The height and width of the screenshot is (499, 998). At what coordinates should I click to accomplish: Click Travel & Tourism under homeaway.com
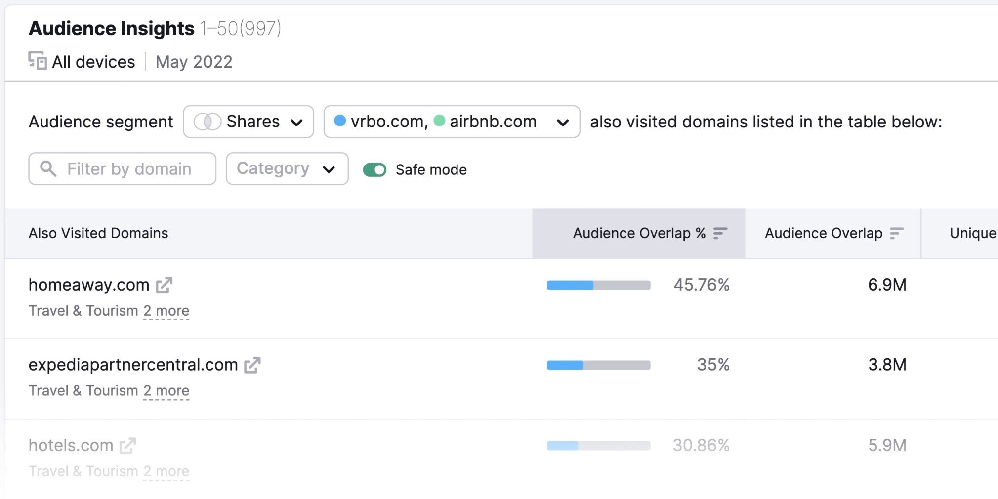coord(83,311)
